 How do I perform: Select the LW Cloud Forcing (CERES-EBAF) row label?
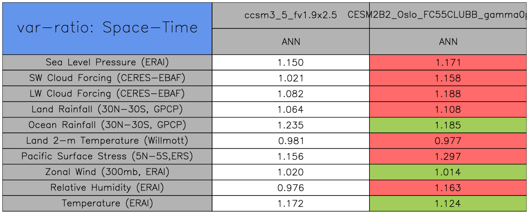[107, 94]
